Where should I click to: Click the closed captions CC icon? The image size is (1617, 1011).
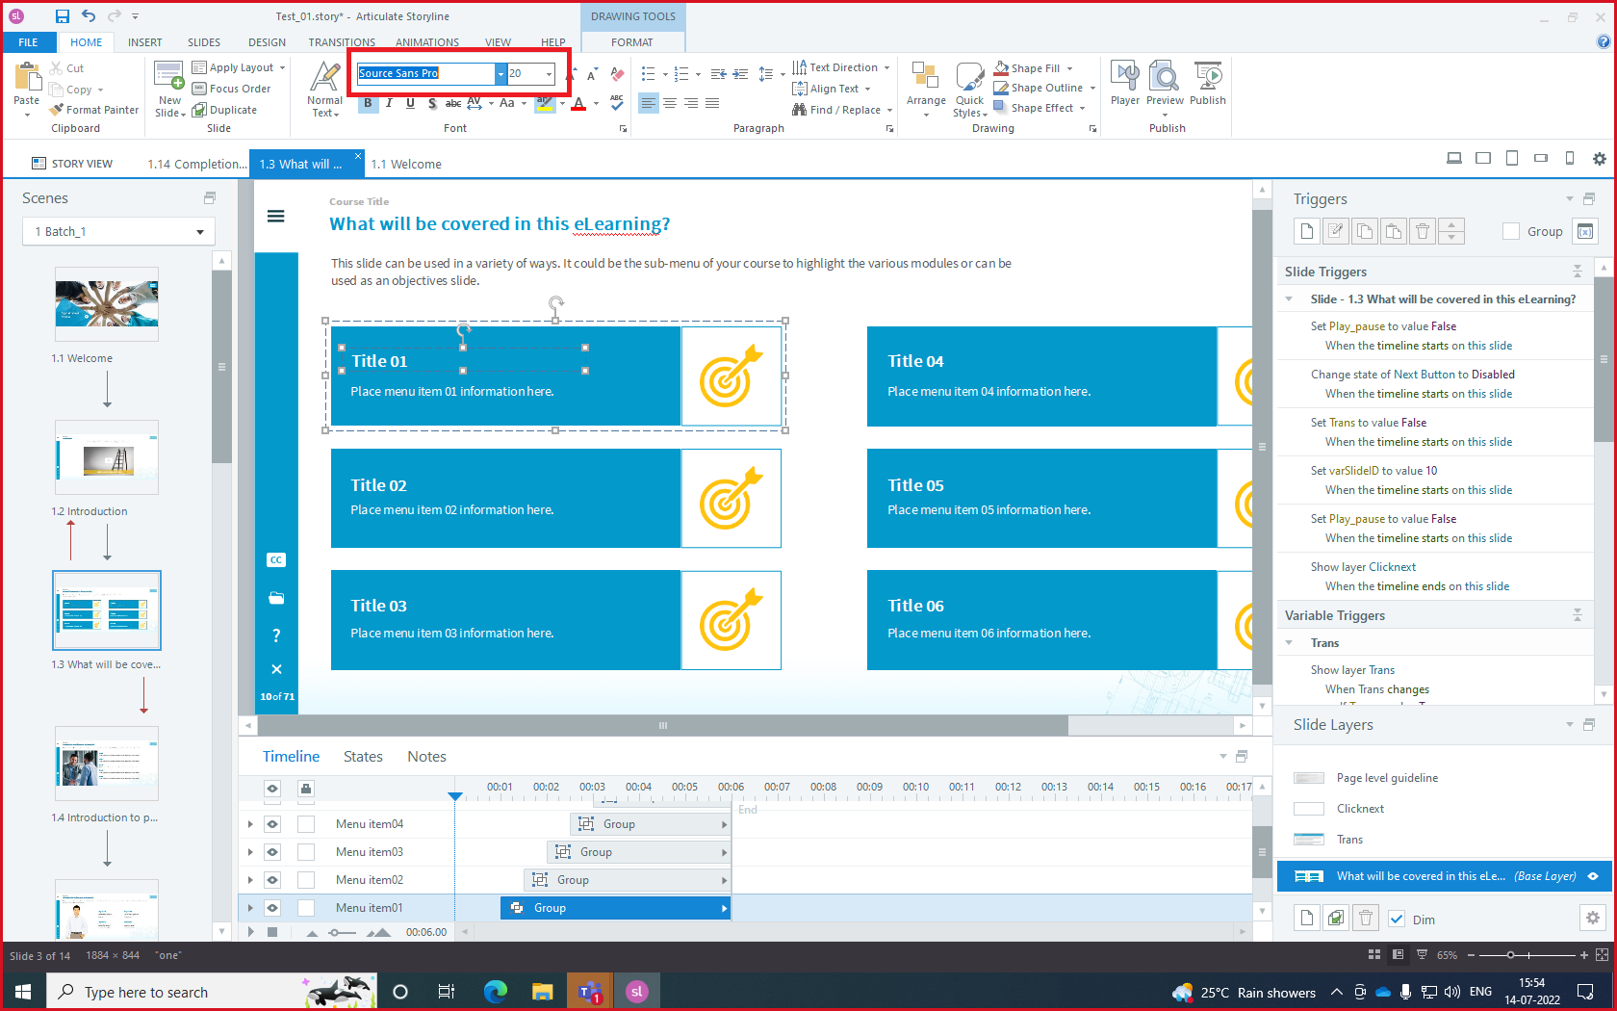pyautogui.click(x=276, y=560)
